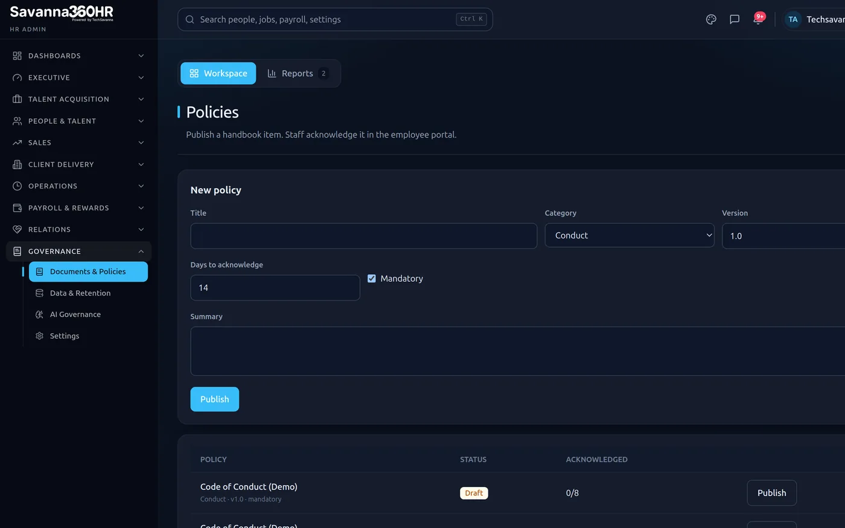Expand the Dashboards menu chevron

141,56
